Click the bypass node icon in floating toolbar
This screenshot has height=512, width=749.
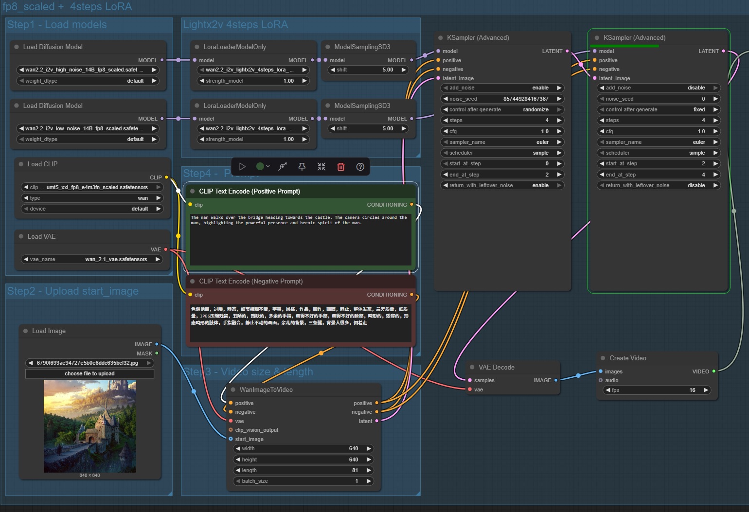click(283, 167)
